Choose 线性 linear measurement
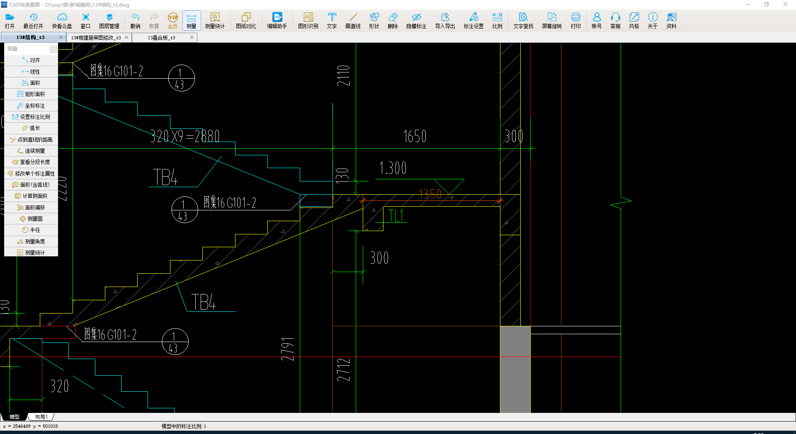Image resolution: width=796 pixels, height=434 pixels. pos(31,72)
